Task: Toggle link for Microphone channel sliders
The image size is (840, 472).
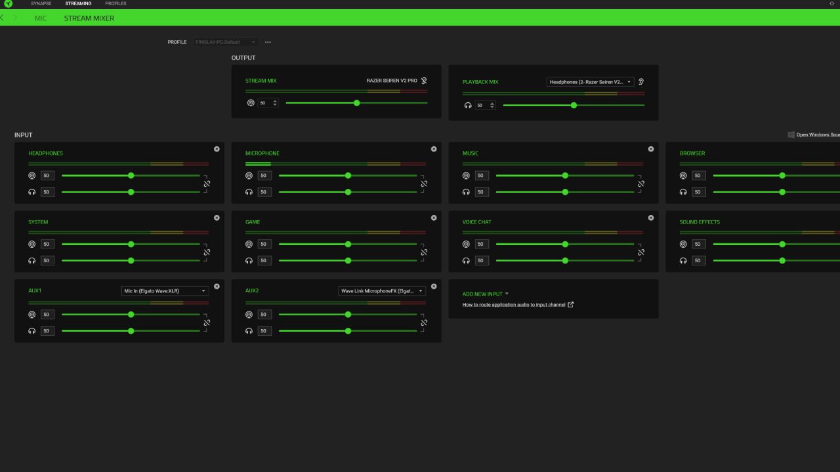Action: tap(424, 184)
